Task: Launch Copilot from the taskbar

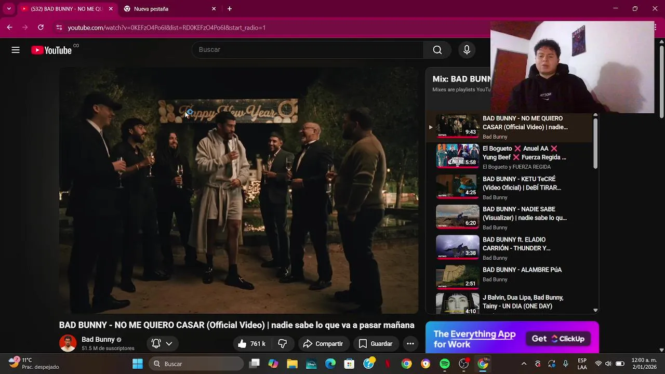Action: point(273,364)
